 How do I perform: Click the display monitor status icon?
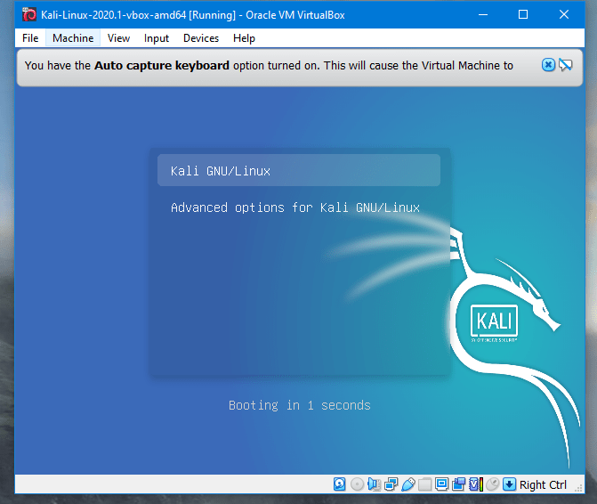(441, 484)
